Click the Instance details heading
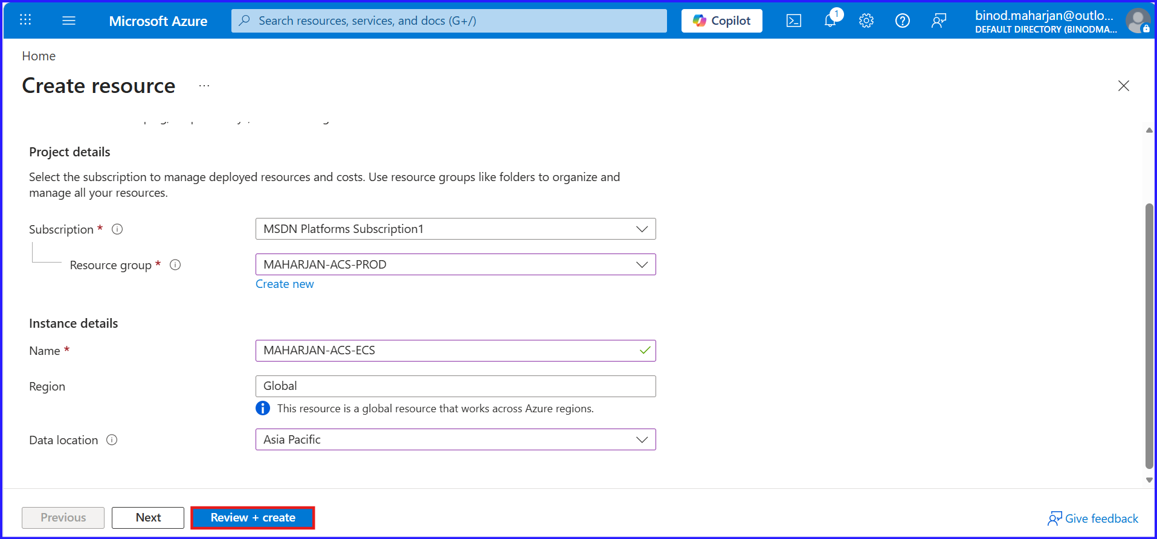1157x539 pixels. (x=74, y=324)
